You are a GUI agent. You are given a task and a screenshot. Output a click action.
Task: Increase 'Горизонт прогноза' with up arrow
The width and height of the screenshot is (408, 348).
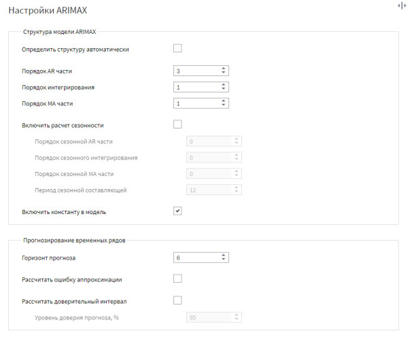click(223, 256)
